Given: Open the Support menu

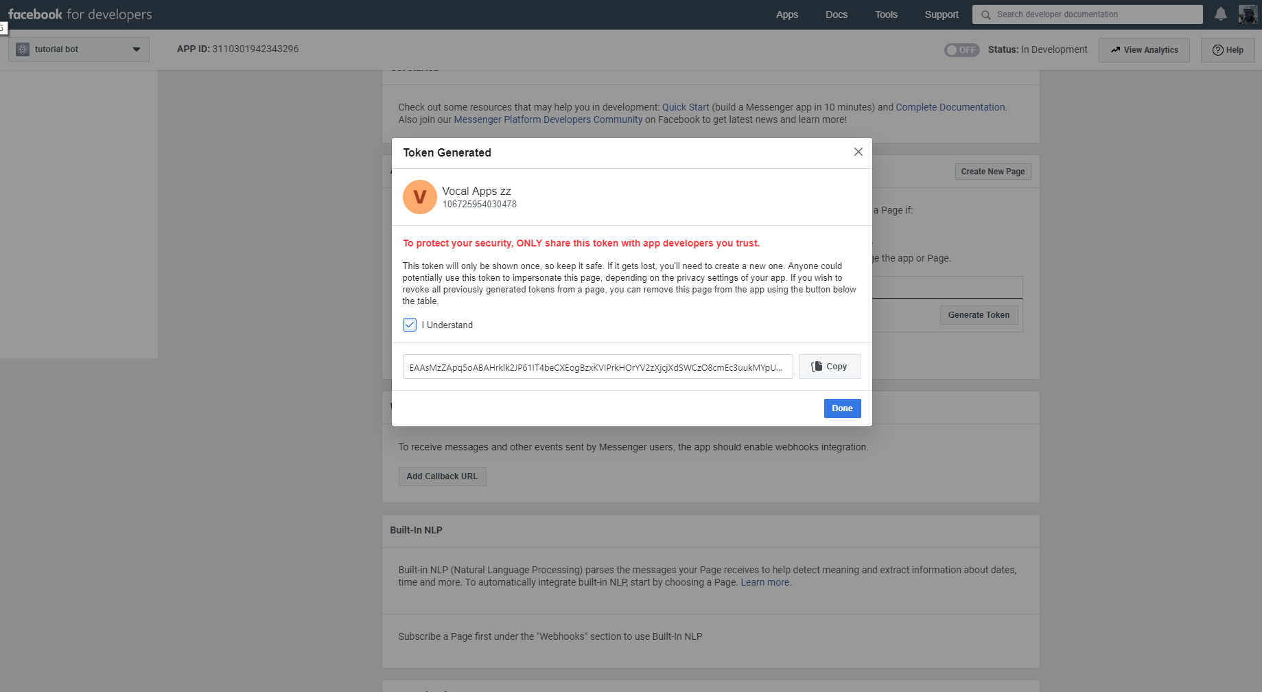Looking at the screenshot, I should 942,14.
